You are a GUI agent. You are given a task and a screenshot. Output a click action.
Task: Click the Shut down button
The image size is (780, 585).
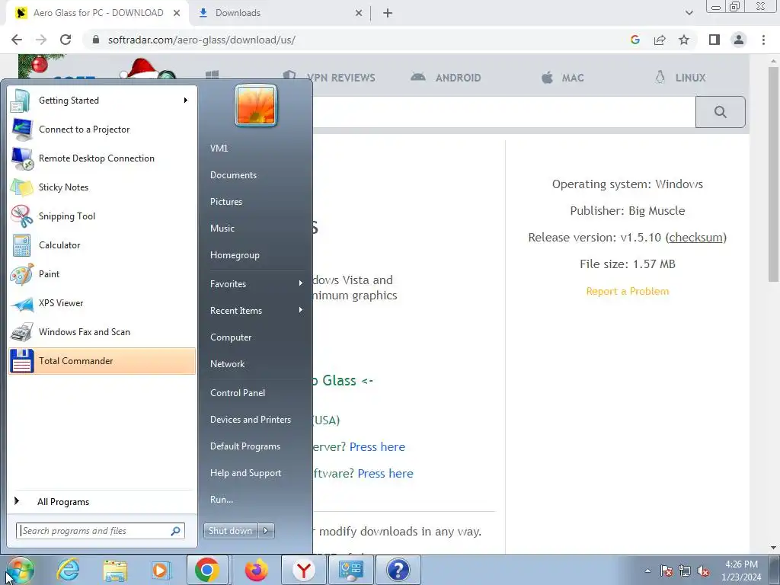tap(231, 531)
